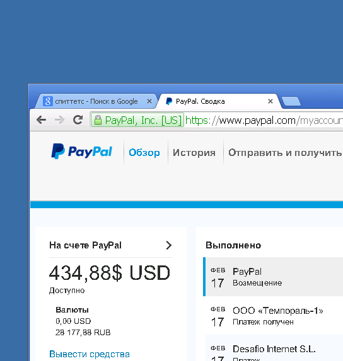Click the green padlock security icon
The image size is (343, 361).
[98, 120]
